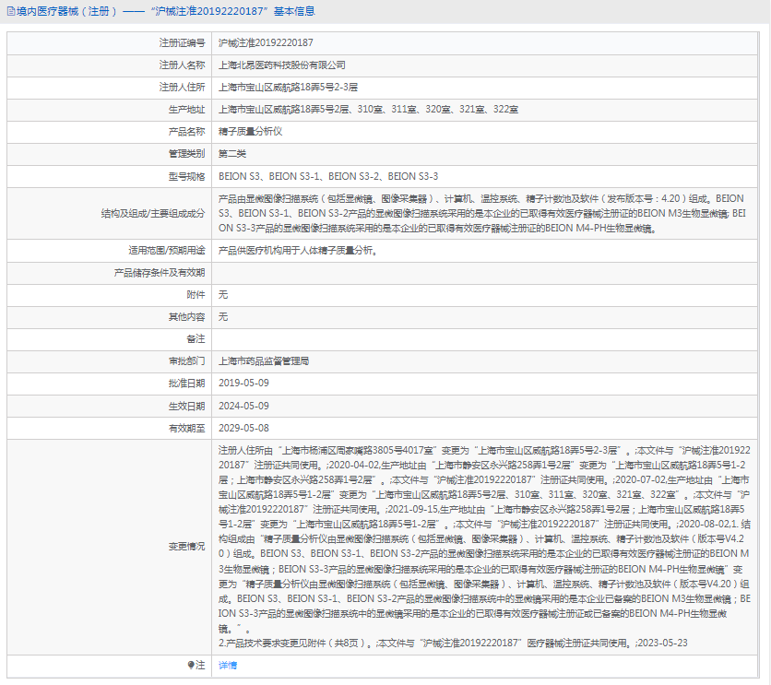Click approval date 2019-05-09
This screenshot has height=685, width=771.
point(243,384)
